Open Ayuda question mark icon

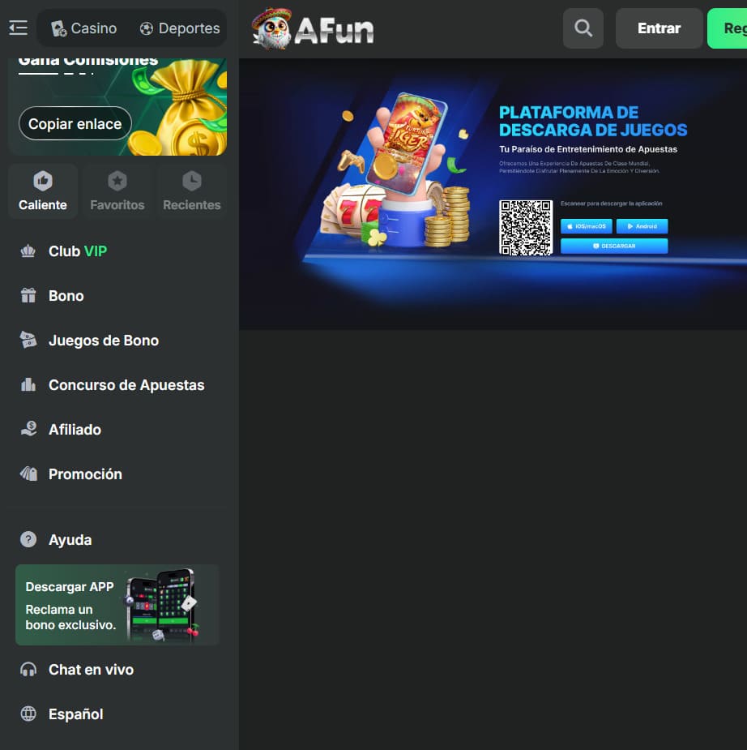(x=28, y=540)
